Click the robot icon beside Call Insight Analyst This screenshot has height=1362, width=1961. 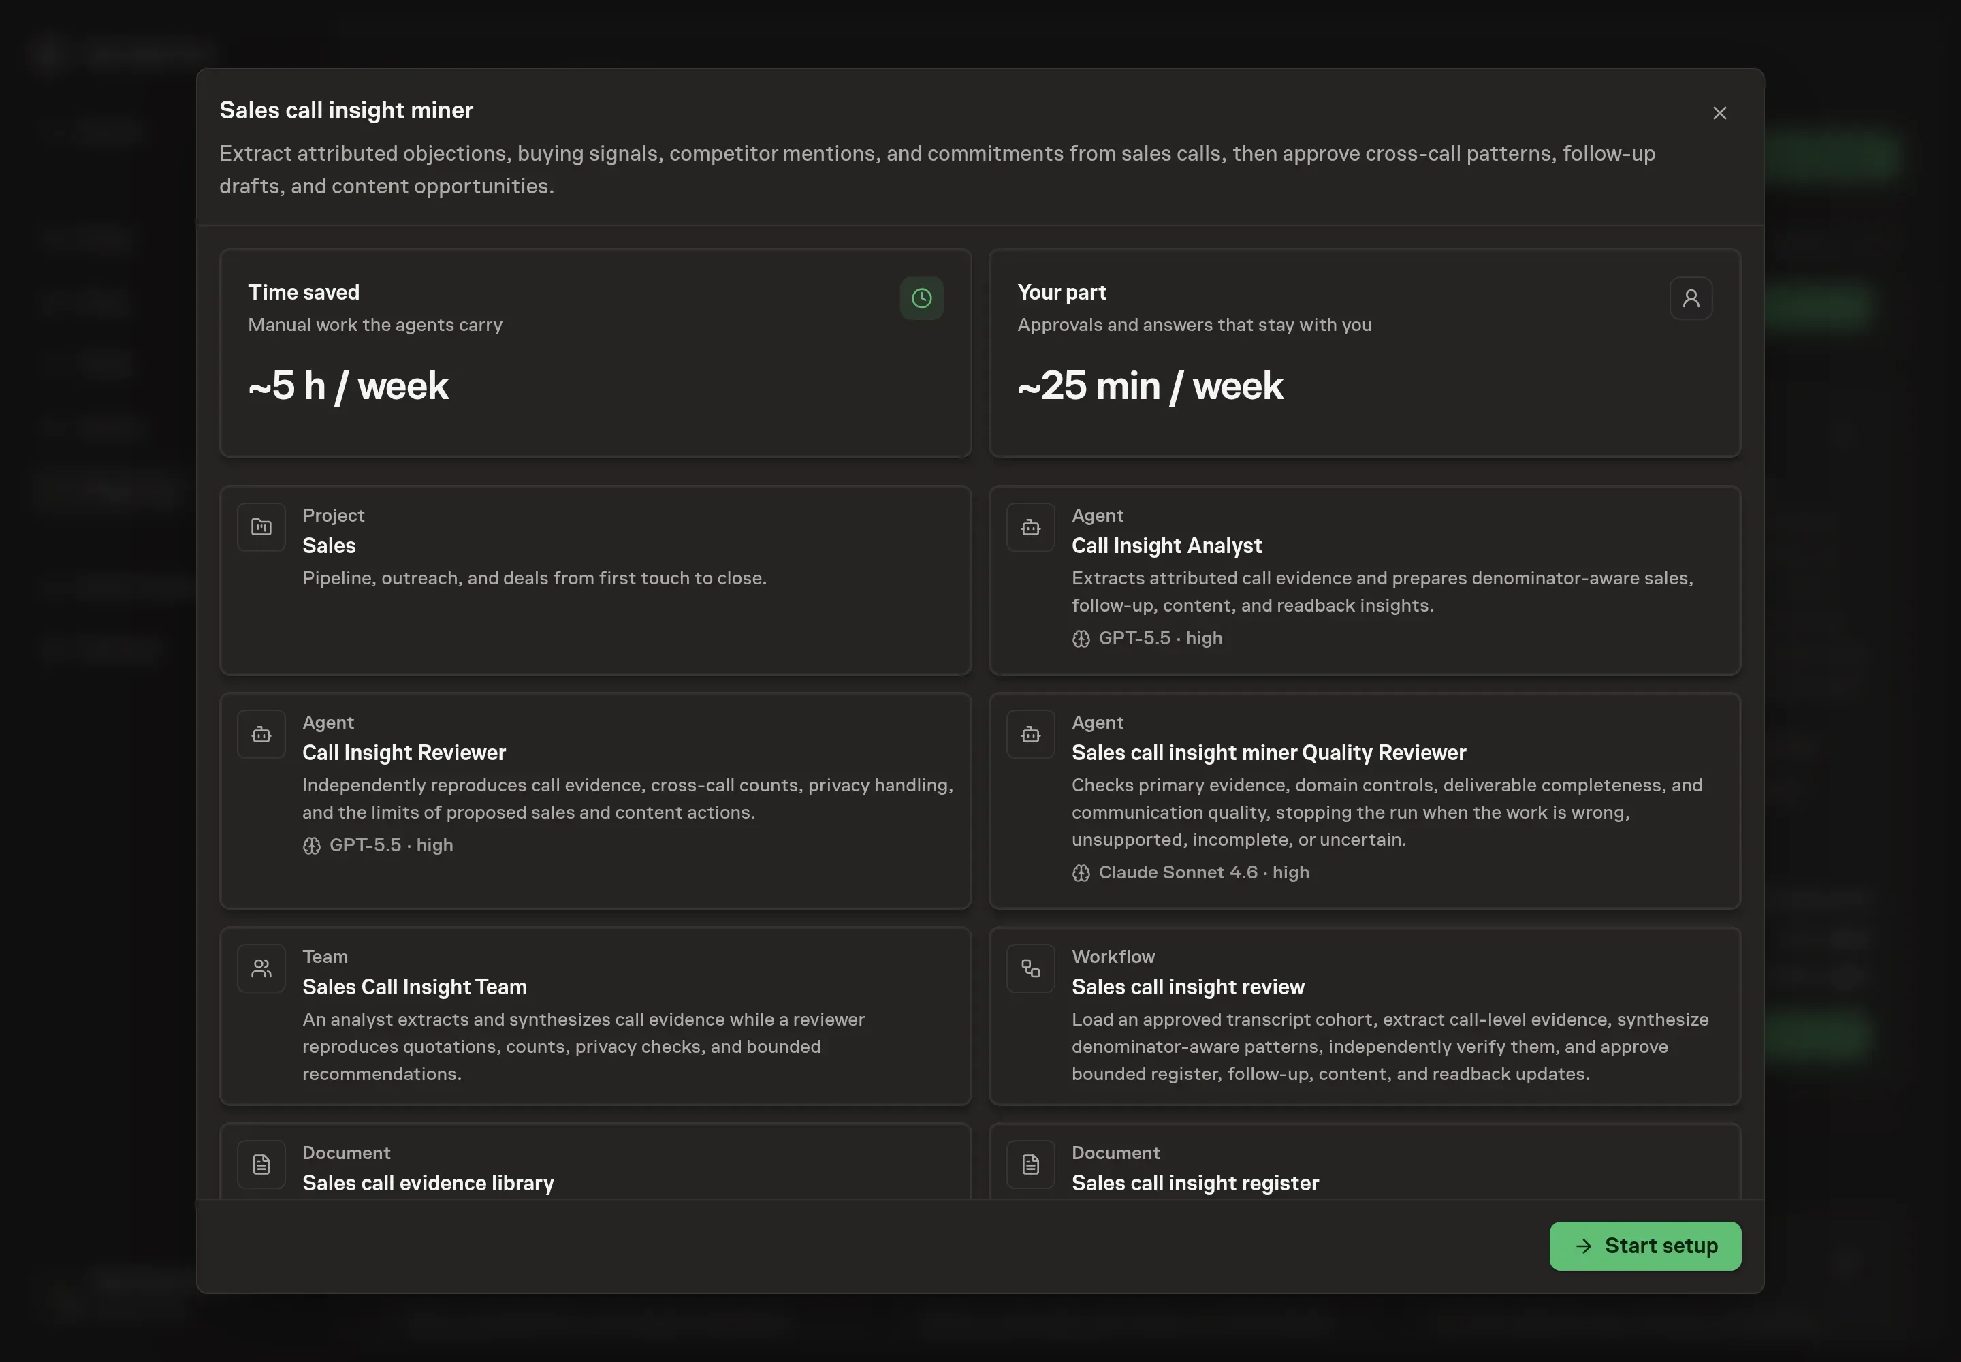click(1031, 527)
